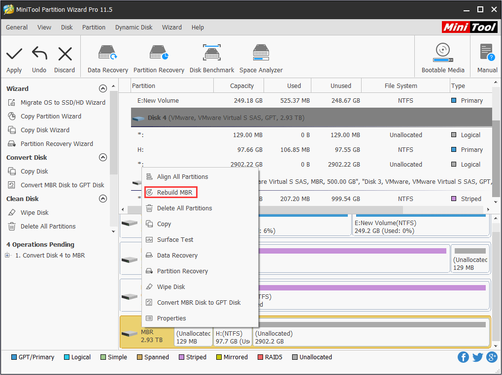Viewport: 502px width, 375px height.
Task: Open the View menu
Action: tap(44, 28)
